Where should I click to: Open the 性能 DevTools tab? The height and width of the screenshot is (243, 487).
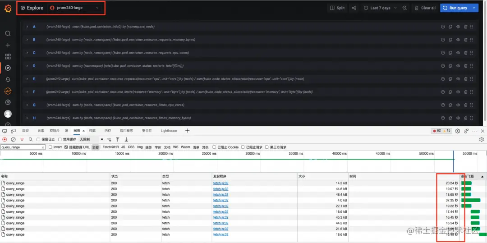point(92,131)
